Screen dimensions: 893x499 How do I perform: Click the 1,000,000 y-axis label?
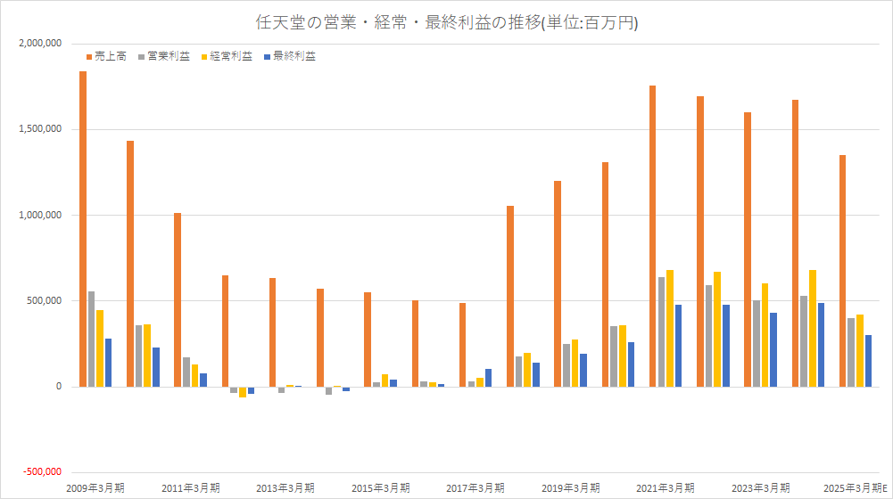39,215
